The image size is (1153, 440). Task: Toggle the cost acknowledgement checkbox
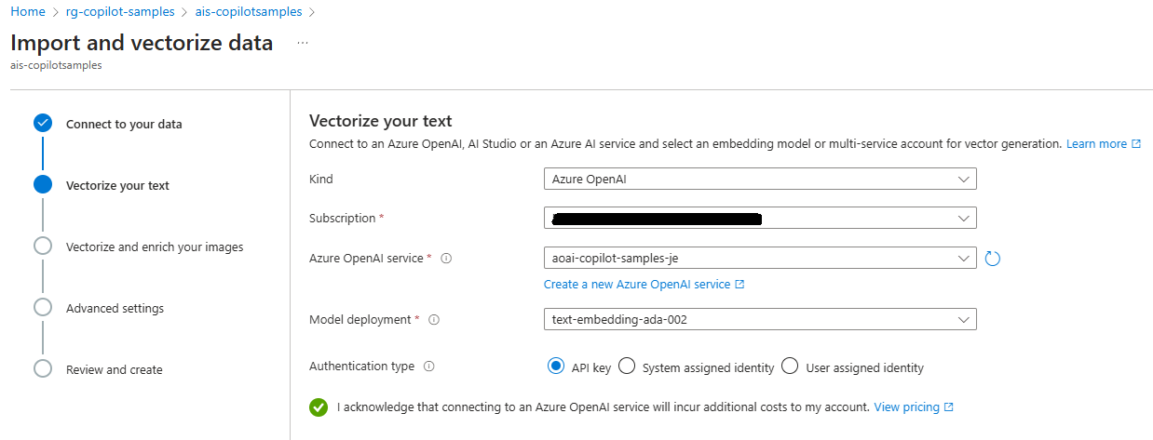319,407
